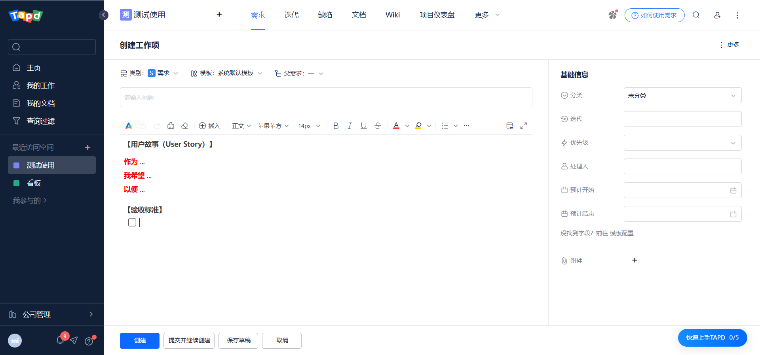Click the title input field
Viewport: 760px width, 355px height.
(326, 97)
